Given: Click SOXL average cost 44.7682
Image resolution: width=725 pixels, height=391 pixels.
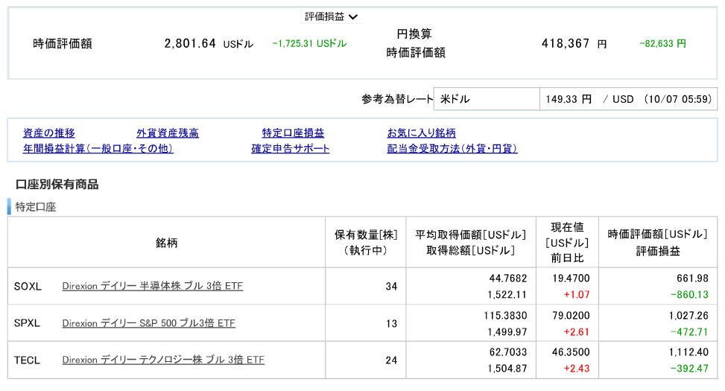Looking at the screenshot, I should point(507,279).
